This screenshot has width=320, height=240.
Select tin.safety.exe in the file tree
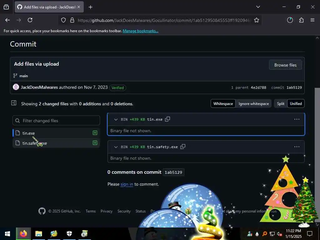click(56, 143)
